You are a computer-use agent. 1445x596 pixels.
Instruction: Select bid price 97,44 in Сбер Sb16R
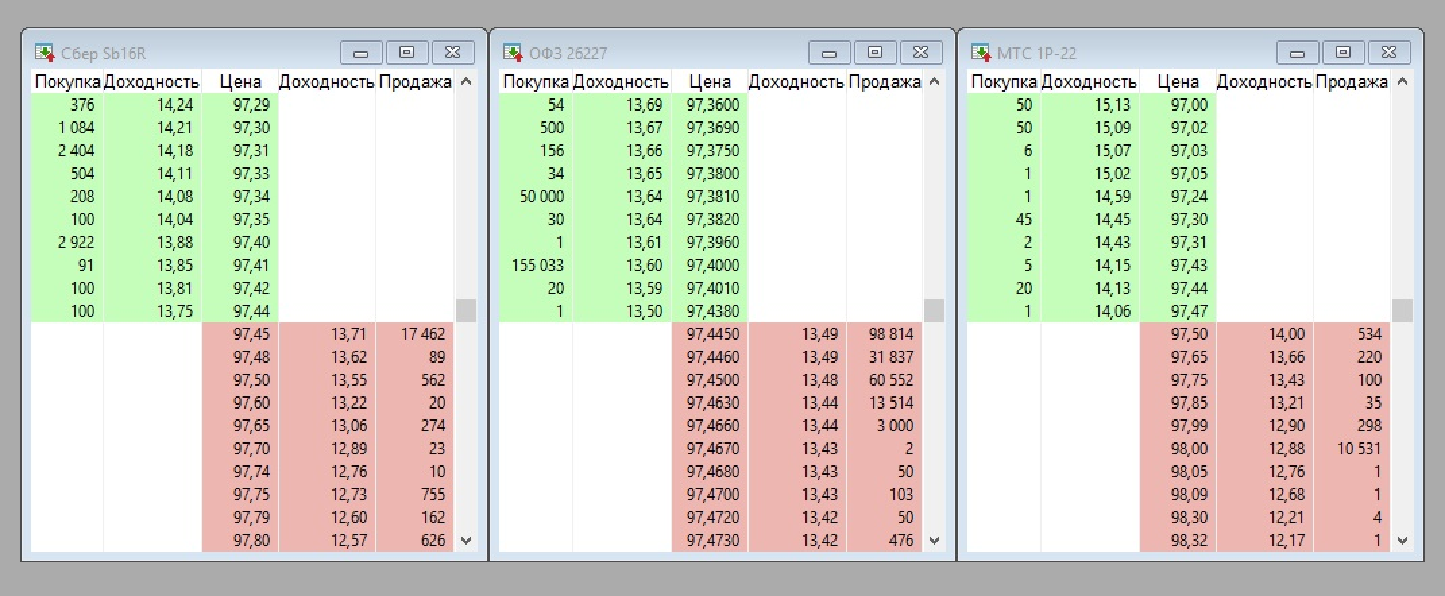pyautogui.click(x=252, y=311)
